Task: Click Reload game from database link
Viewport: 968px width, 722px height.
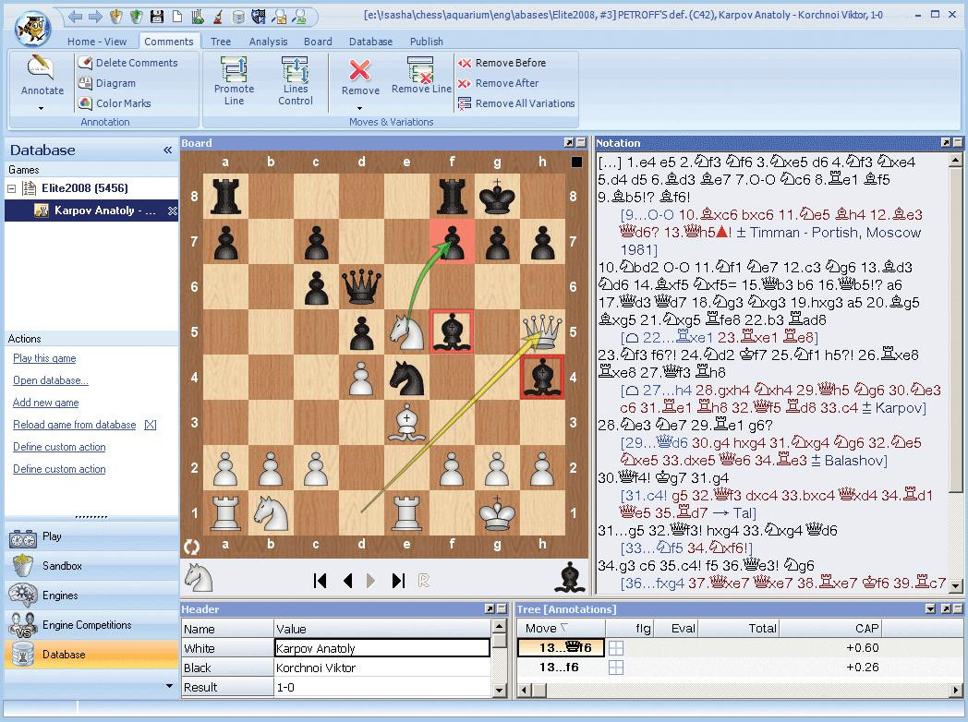Action: pos(74,425)
